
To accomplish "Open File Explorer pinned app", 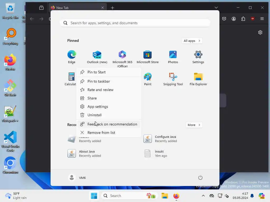I will tap(198, 79).
